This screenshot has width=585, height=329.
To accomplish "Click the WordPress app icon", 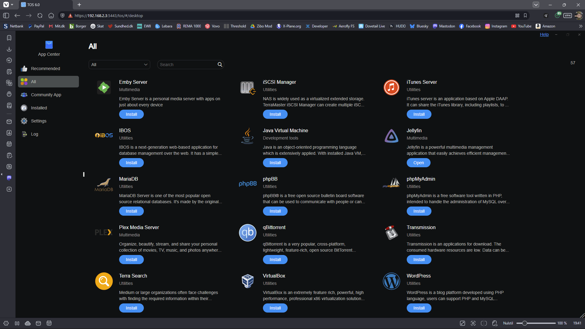I will pos(392,281).
